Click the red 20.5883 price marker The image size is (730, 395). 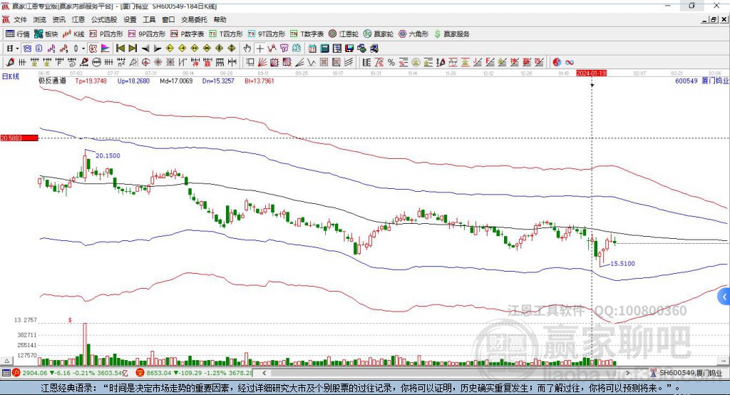tap(19, 138)
